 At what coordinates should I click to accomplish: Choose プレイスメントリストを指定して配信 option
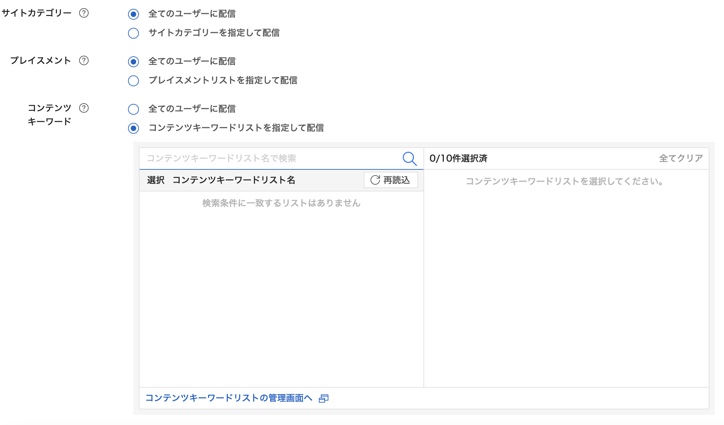[x=133, y=81]
